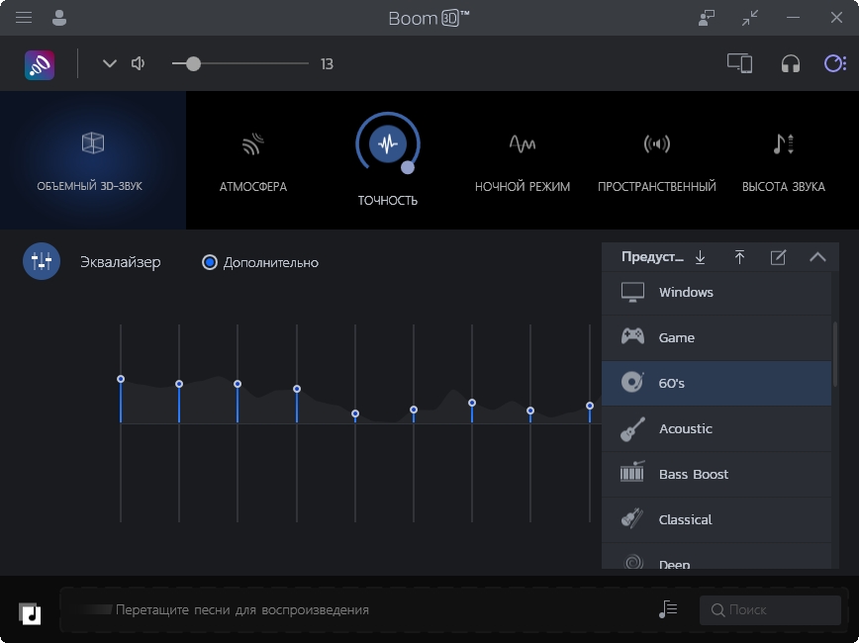The width and height of the screenshot is (859, 643).
Task: Click the Classical violin icon
Action: (x=632, y=518)
